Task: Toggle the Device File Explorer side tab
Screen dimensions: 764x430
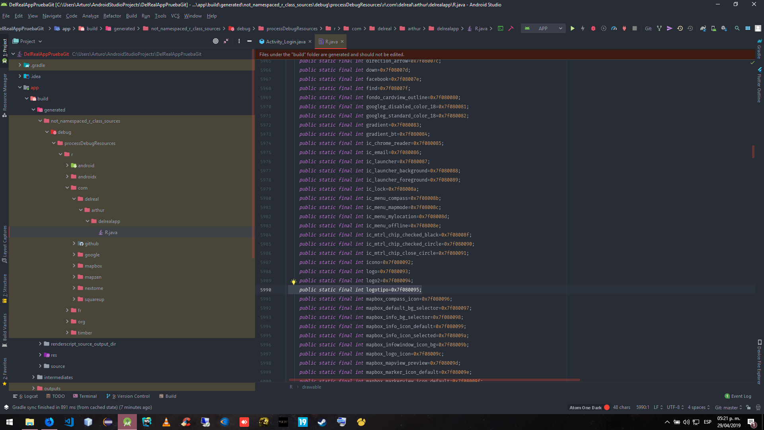Action: 759,362
